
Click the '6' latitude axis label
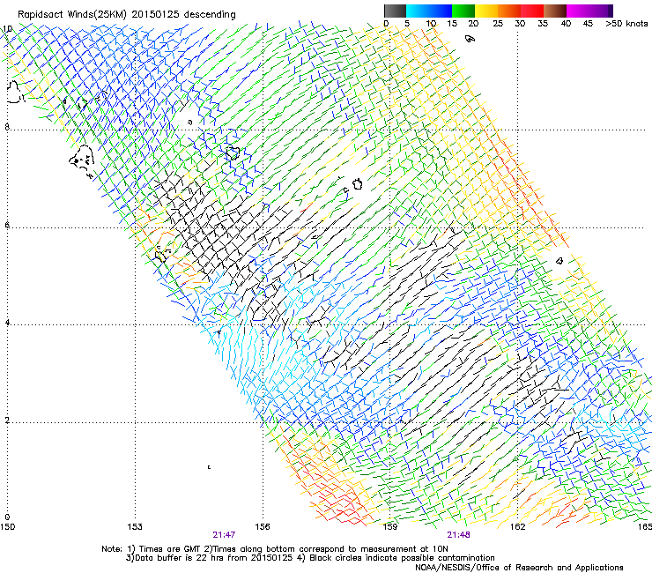pos(7,225)
